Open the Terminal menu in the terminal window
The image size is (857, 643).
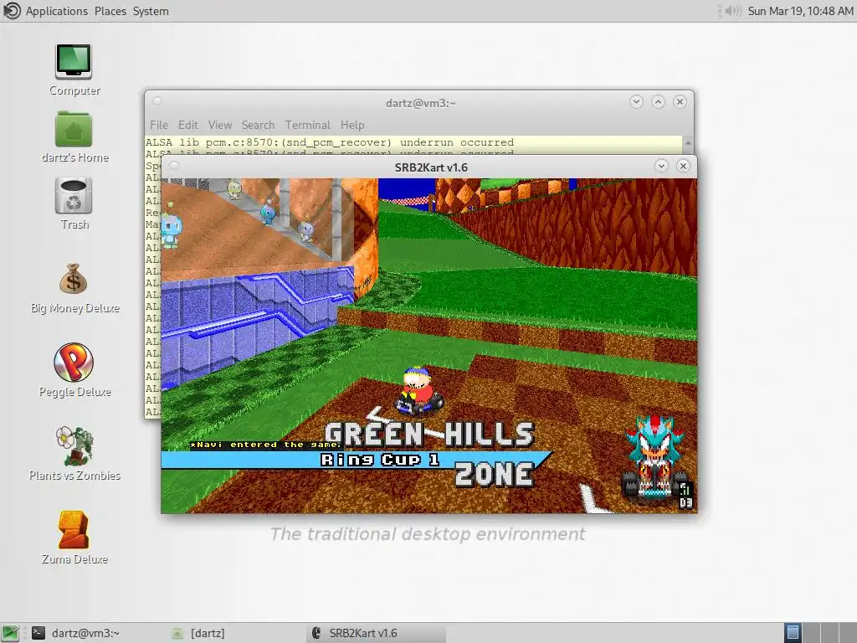tap(307, 126)
